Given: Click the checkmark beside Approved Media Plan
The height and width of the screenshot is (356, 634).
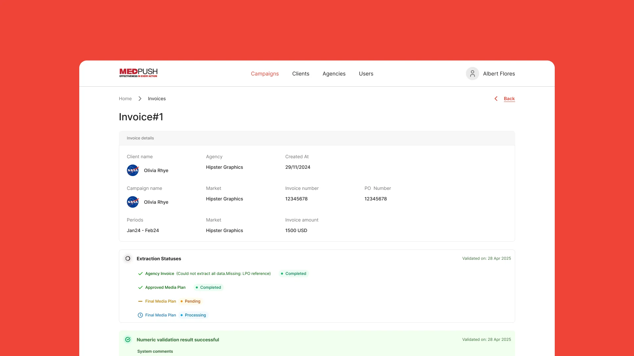Looking at the screenshot, I should [x=140, y=287].
